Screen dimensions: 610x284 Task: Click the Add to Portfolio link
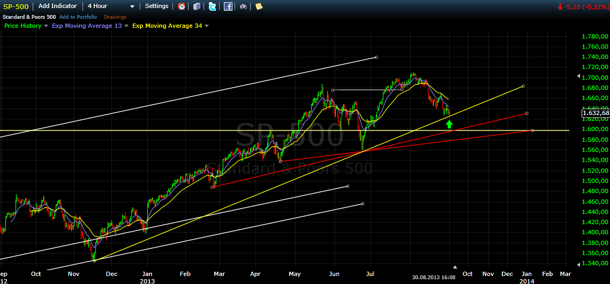point(78,17)
